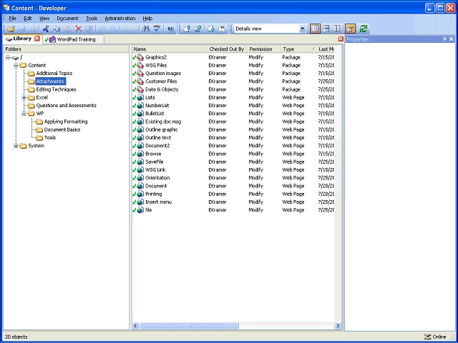Click the Orientation web page icon
The image size is (458, 343).
click(x=140, y=178)
